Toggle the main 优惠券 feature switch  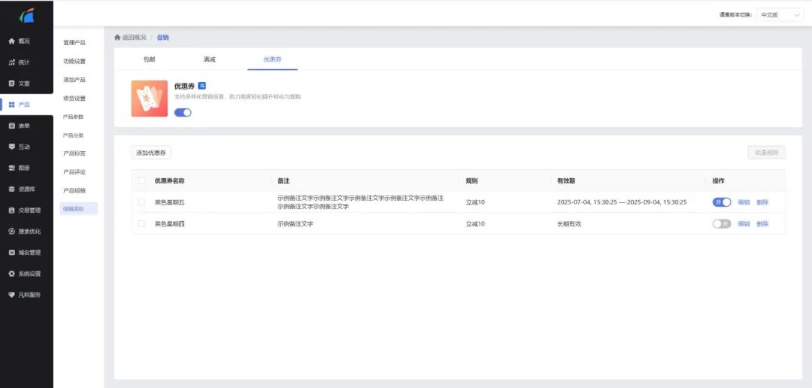(x=183, y=113)
